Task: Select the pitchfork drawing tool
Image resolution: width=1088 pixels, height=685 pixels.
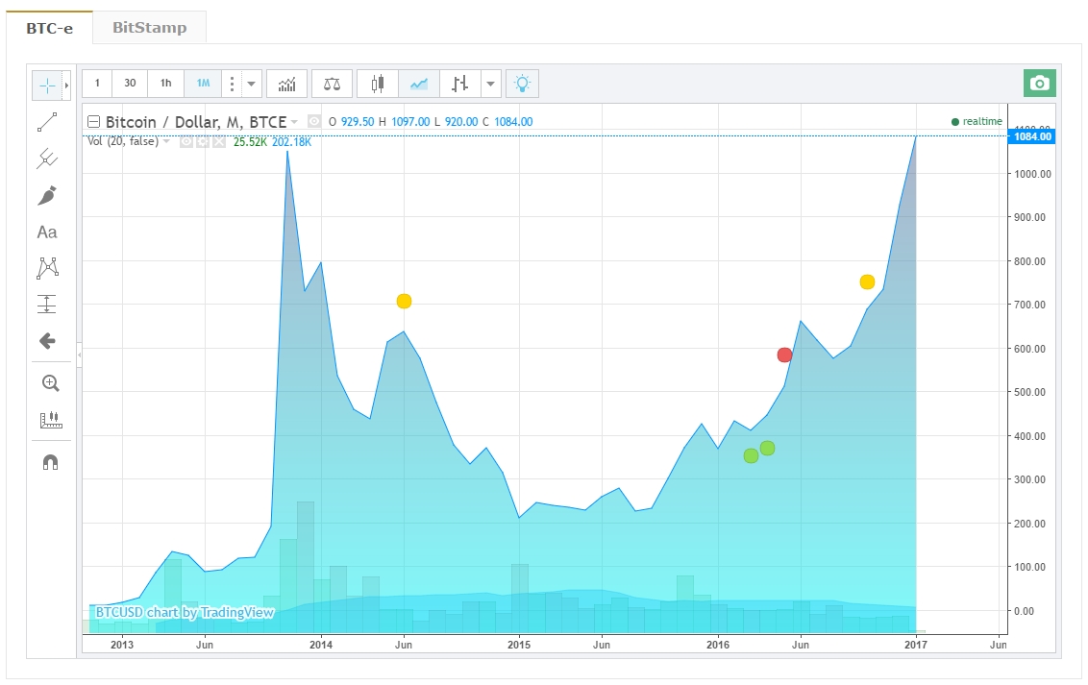Action: 47,159
